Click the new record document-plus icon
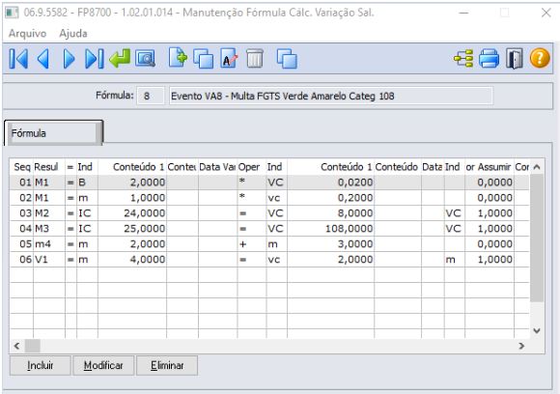This screenshot has width=560, height=394. click(178, 58)
